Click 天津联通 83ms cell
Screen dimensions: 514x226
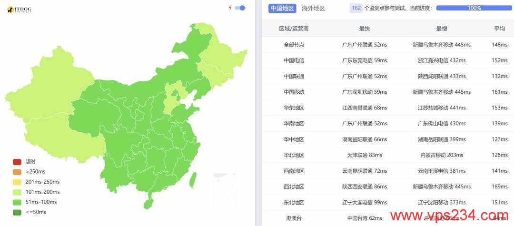[x=364, y=155]
